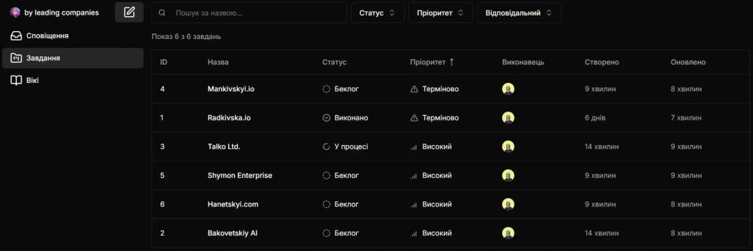753x251 pixels.
Task: Go to Завдання in the sidebar
Action: click(x=73, y=58)
